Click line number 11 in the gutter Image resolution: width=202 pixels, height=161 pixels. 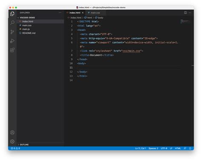[x=71, y=67]
